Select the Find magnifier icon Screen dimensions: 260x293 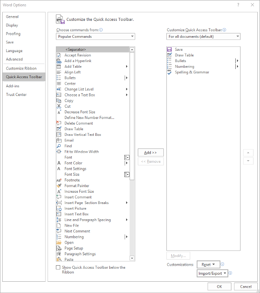click(59, 146)
